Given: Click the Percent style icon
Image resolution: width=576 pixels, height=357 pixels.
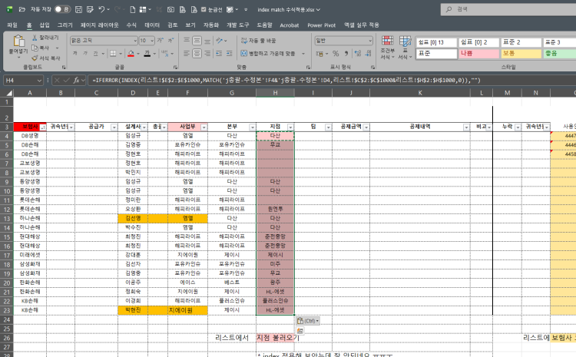Looking at the screenshot, I should pyautogui.click(x=336, y=54).
